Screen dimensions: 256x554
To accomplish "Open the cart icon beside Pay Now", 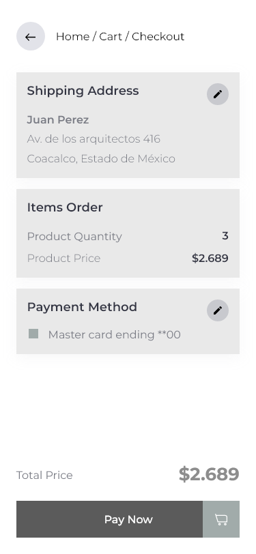I will point(221,519).
